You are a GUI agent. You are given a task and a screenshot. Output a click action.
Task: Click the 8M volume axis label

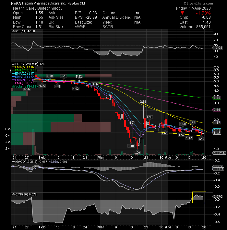point(8,129)
